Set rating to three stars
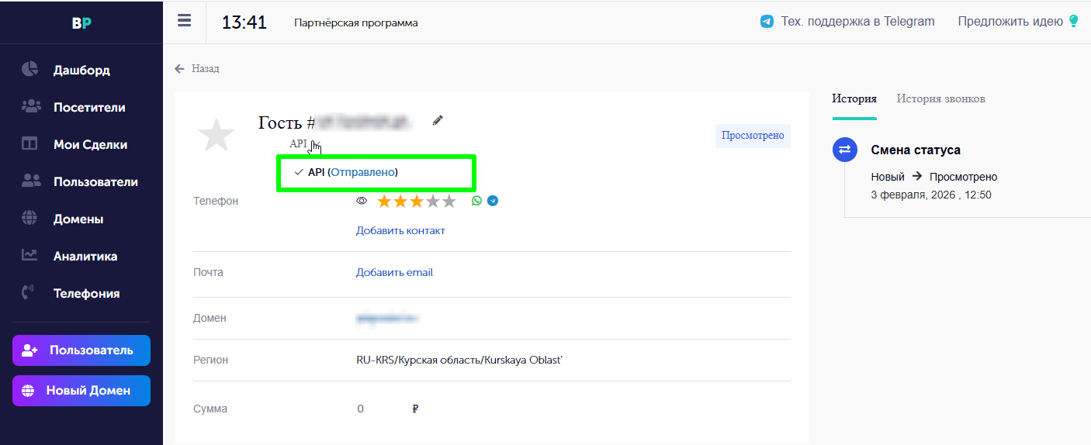Screen dimensions: 1091x445 [x=417, y=202]
